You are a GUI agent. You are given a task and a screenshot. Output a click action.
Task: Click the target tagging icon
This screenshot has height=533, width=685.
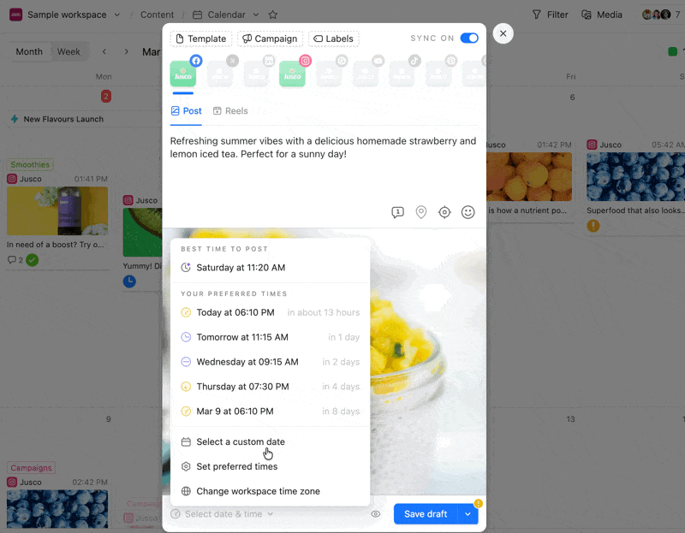coord(444,212)
